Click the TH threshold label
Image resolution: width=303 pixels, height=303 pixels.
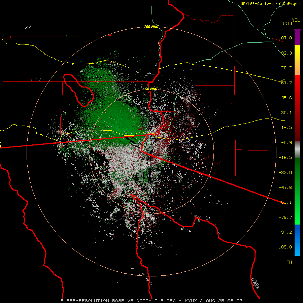click(289, 262)
